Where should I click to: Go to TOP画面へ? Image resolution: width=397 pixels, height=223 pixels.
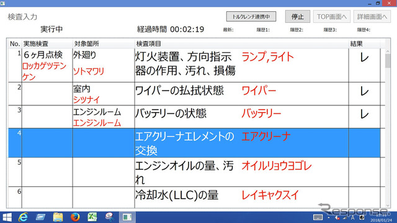(x=332, y=17)
